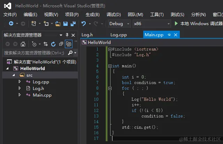Toggle the pin on the Main.cpp tab
The width and height of the screenshot is (223, 144).
169,35
